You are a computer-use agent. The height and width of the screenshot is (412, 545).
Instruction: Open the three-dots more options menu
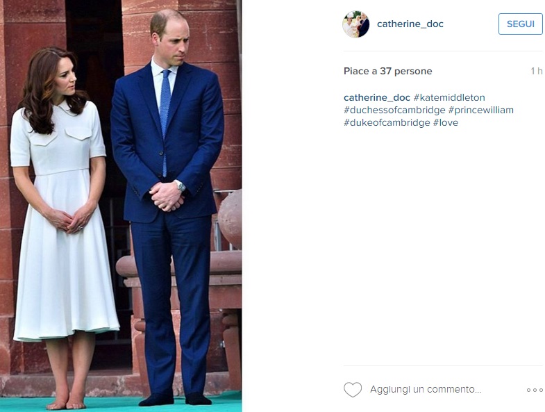pyautogui.click(x=535, y=390)
